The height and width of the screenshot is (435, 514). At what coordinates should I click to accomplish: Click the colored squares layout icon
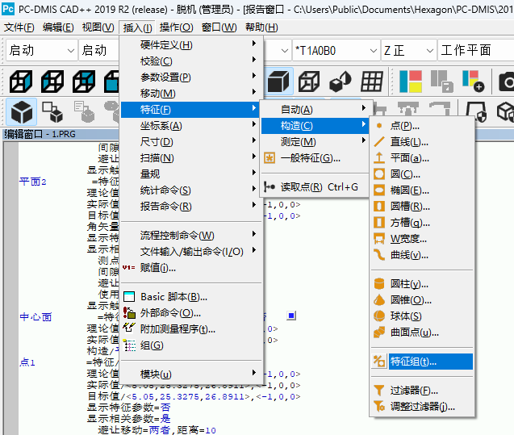click(411, 82)
